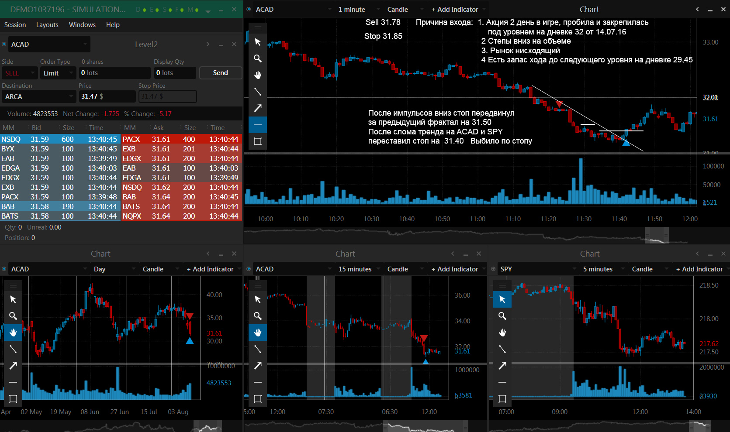This screenshot has width=730, height=432.
Task: Choose magnifier tool in the 15 minutes chart
Action: pos(258,316)
